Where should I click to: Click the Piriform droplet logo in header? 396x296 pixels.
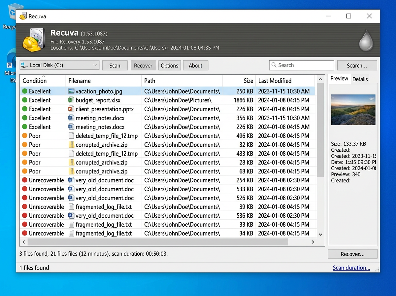coord(367,40)
